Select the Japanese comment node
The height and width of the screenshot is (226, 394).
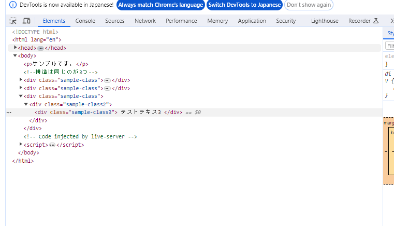[61, 72]
